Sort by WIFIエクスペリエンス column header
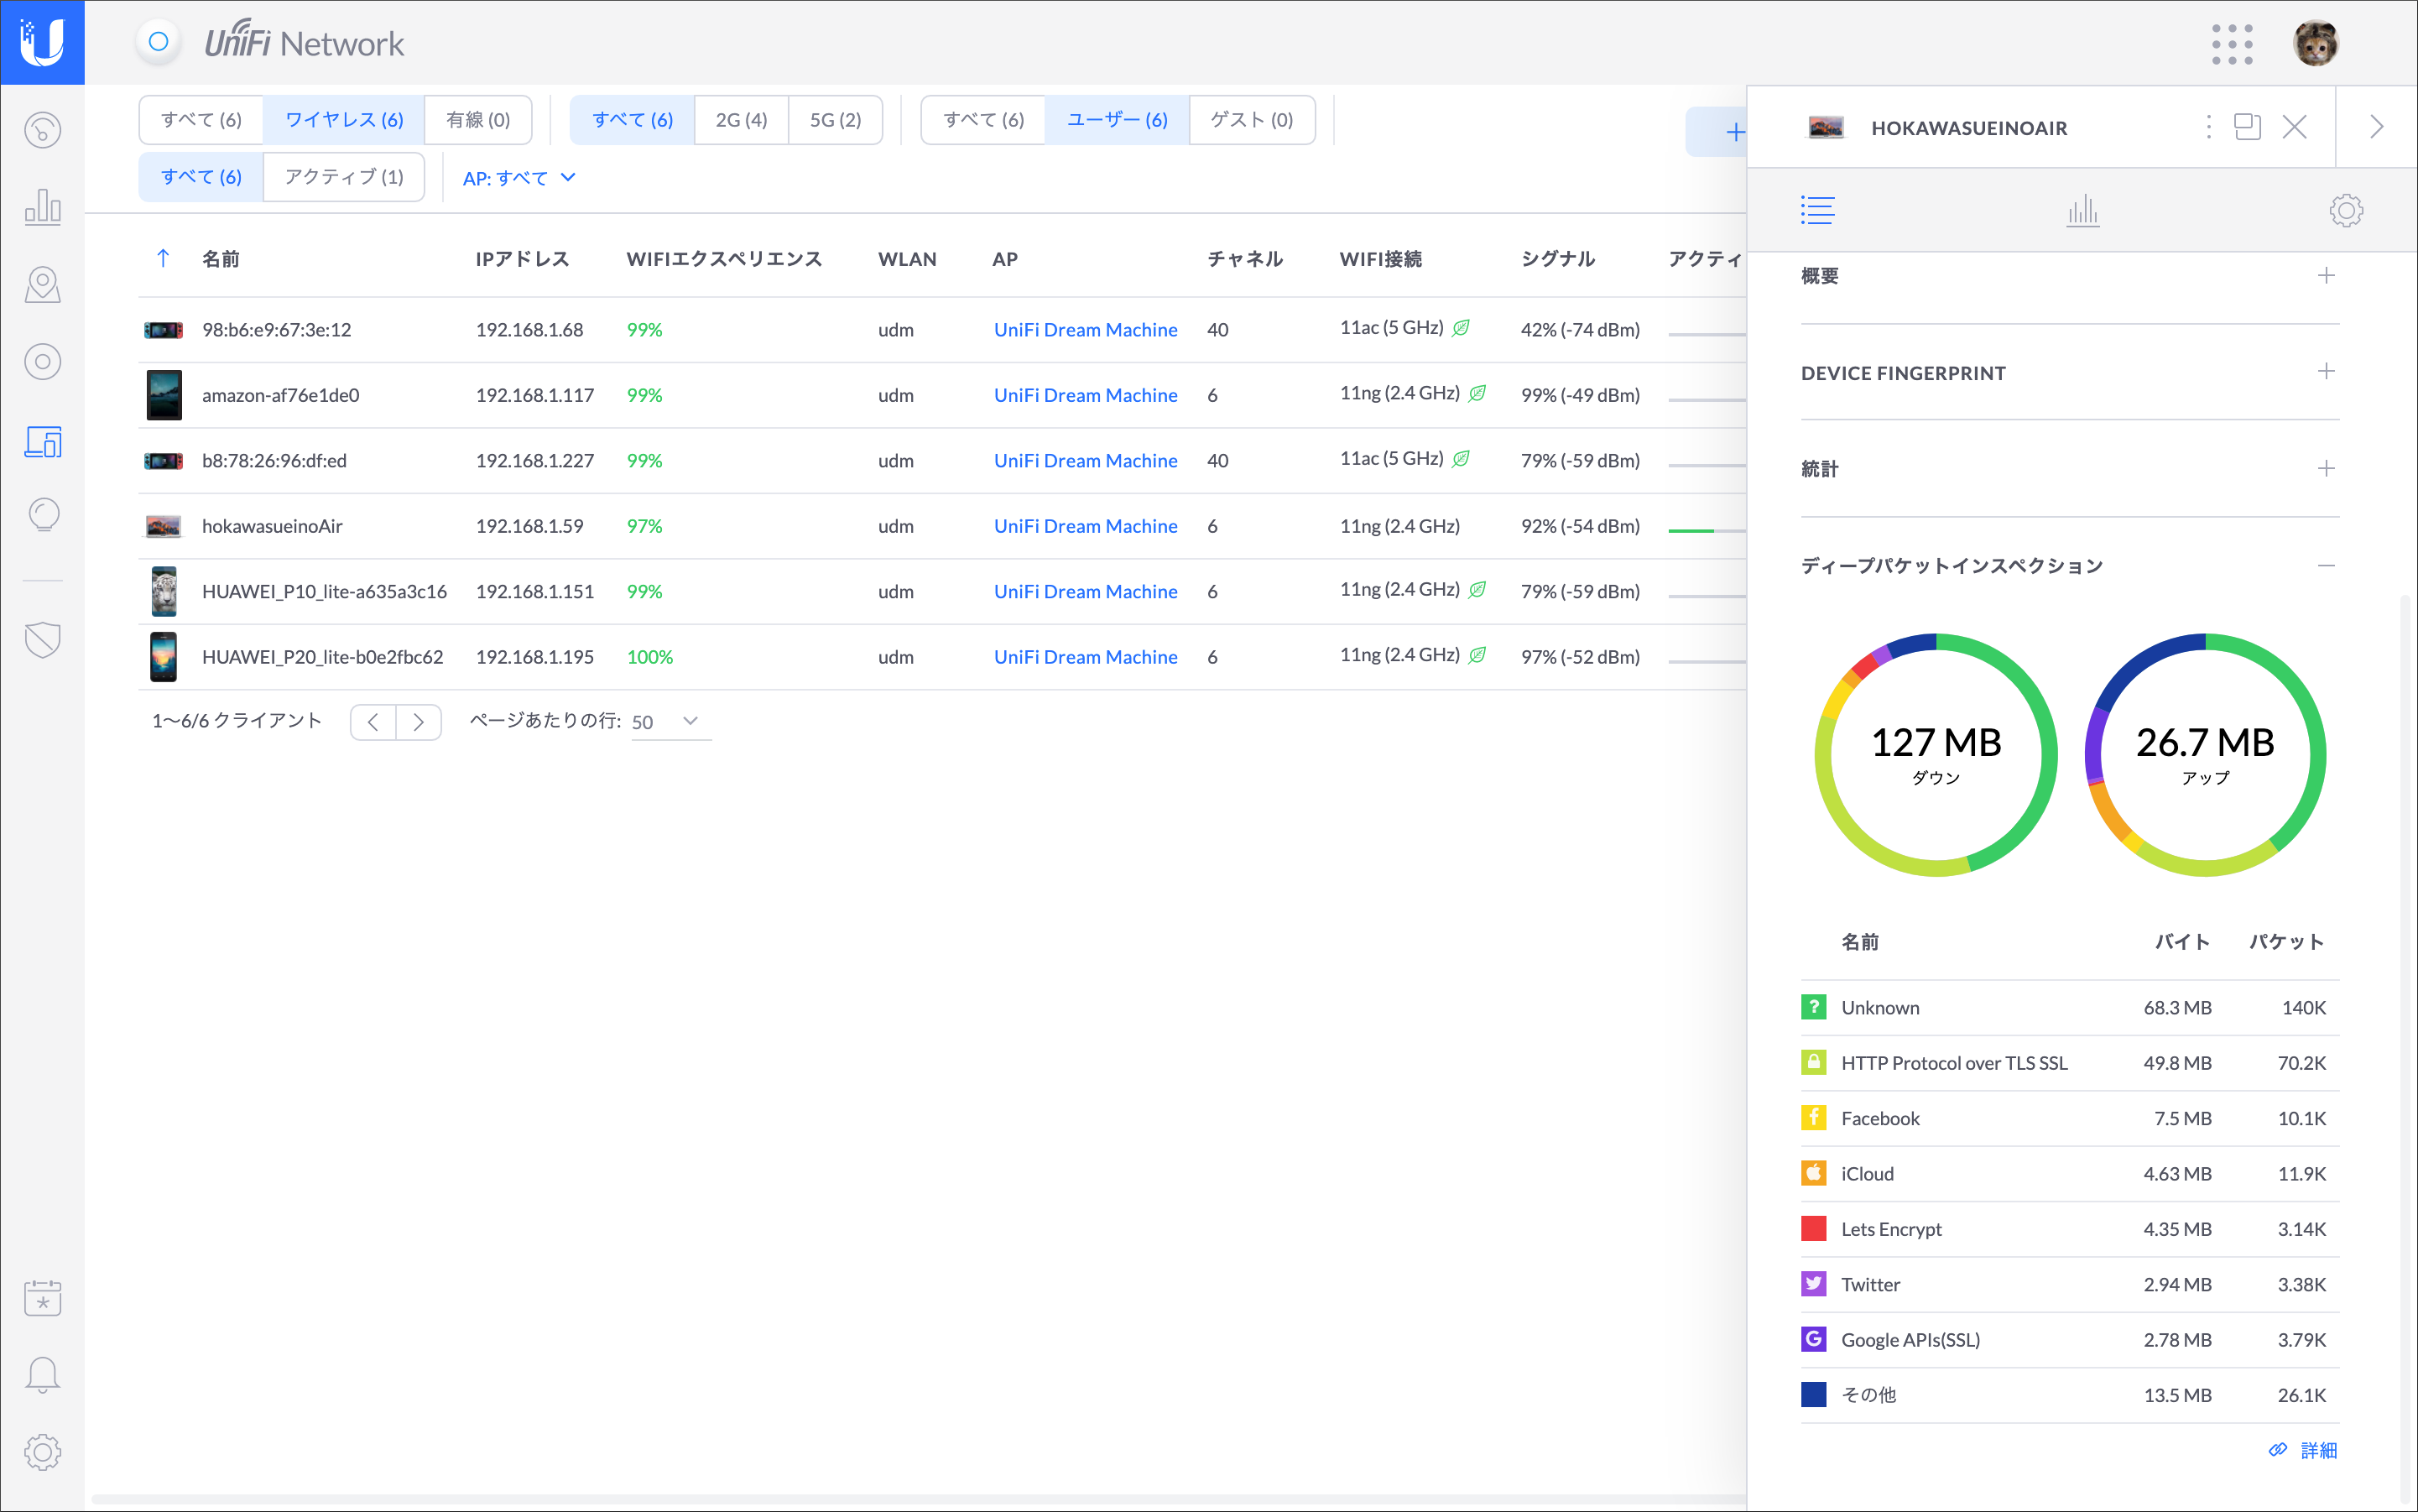The height and width of the screenshot is (1512, 2418). point(724,259)
